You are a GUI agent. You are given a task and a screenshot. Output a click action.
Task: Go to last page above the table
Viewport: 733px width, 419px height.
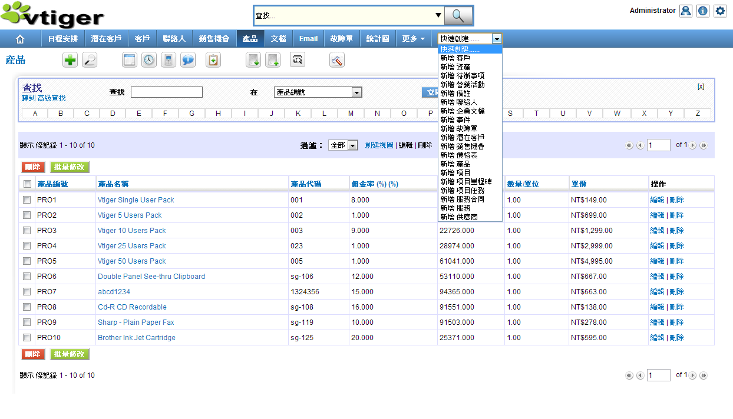tap(704, 145)
